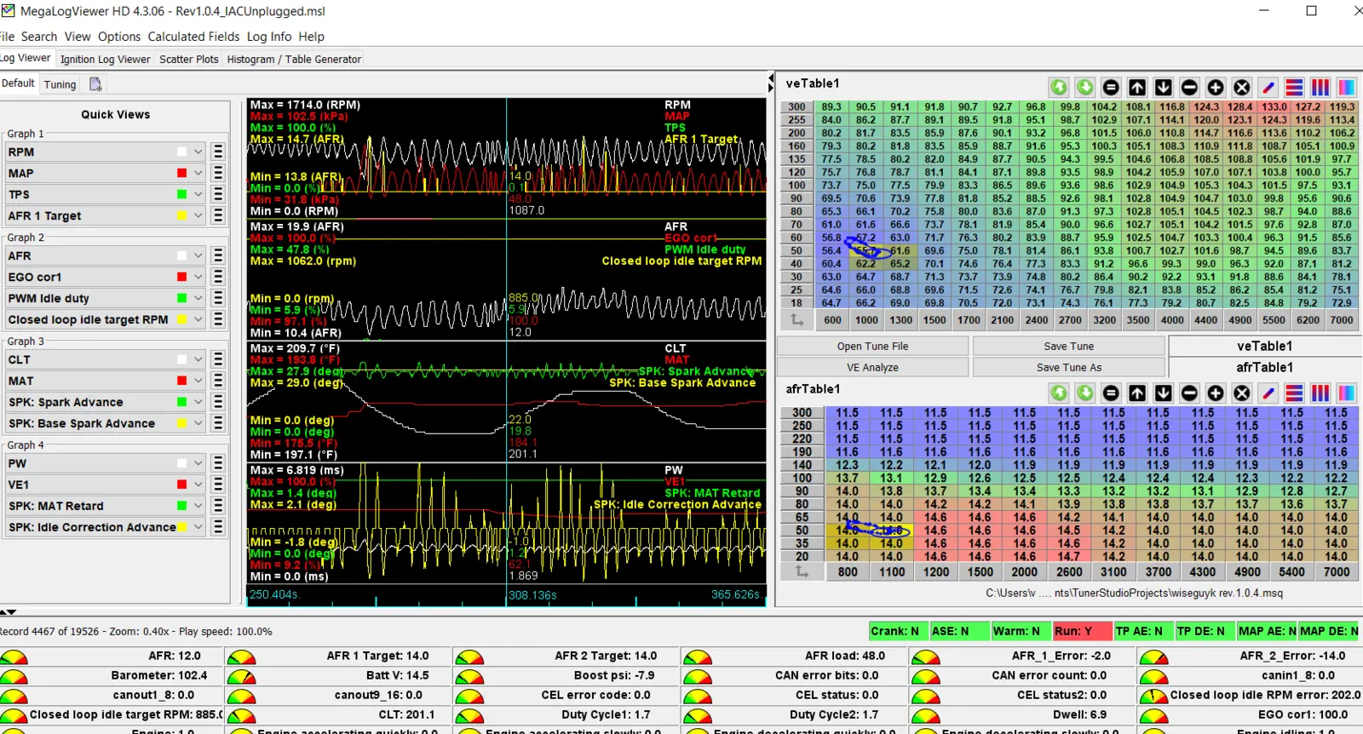1363x734 pixels.
Task: Click the Save Tune button
Action: pyautogui.click(x=1068, y=346)
